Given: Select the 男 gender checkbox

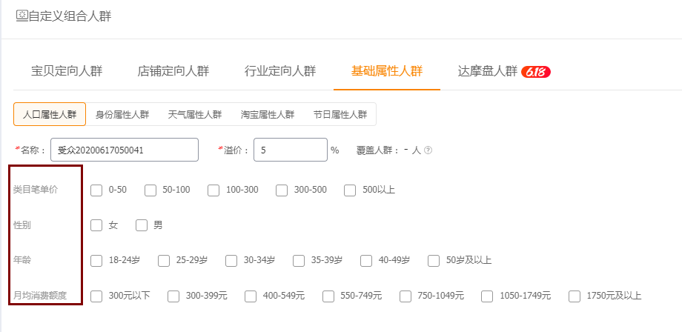Looking at the screenshot, I should coord(142,225).
